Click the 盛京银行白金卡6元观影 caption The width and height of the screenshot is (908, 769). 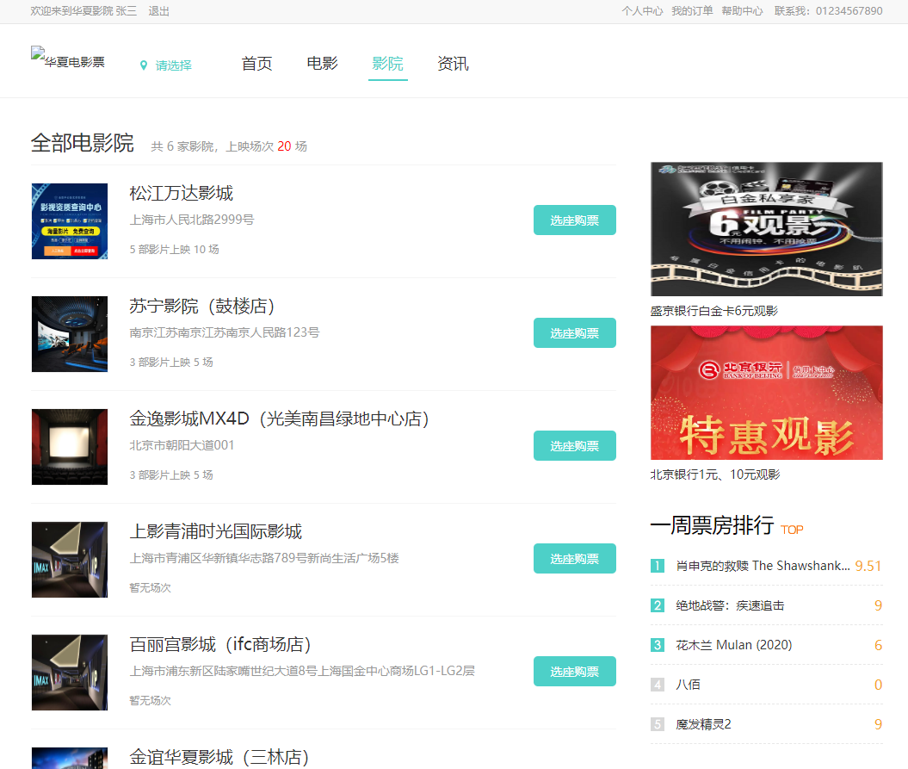714,311
